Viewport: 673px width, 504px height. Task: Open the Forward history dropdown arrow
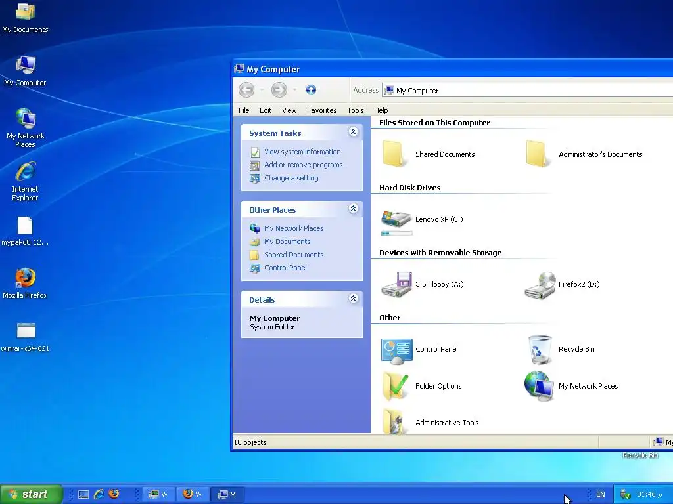point(294,89)
